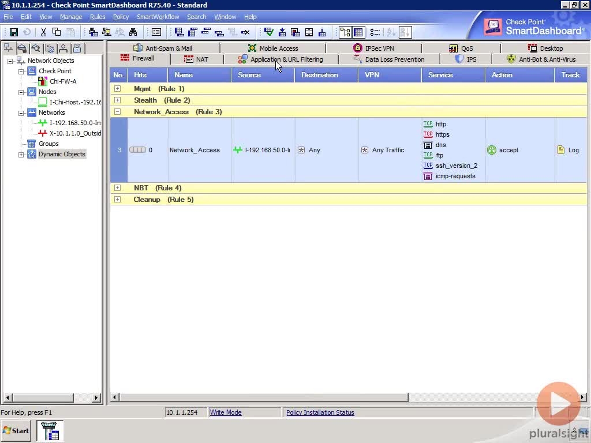Select Users and Administrators tab icon

pyautogui.click(x=63, y=48)
